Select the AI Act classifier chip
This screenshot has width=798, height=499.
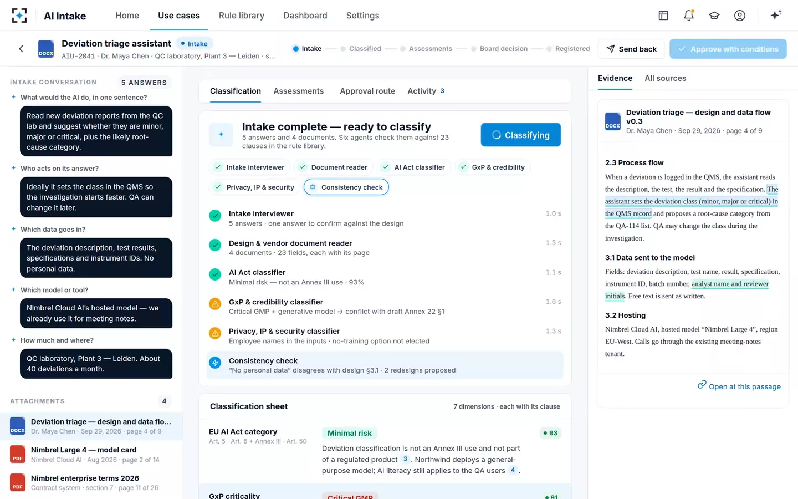tap(414, 167)
